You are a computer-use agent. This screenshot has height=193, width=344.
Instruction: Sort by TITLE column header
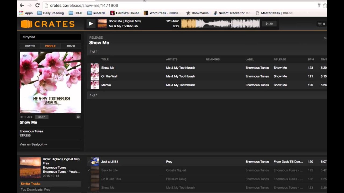(105, 60)
